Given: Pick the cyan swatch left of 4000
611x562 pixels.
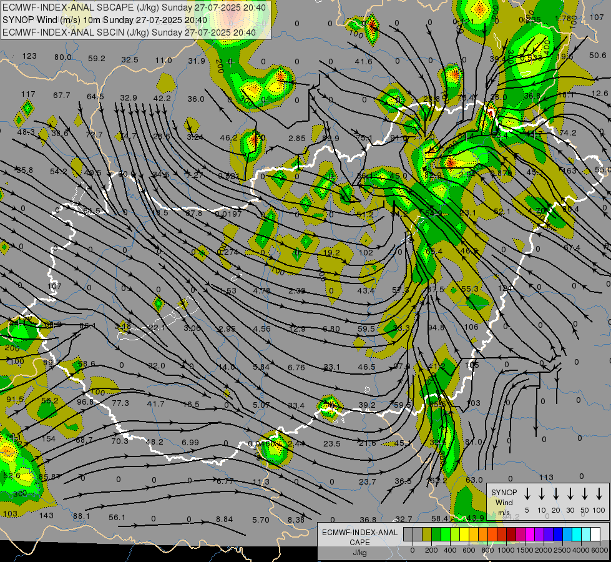Looking at the screenshot, I should 576,535.
